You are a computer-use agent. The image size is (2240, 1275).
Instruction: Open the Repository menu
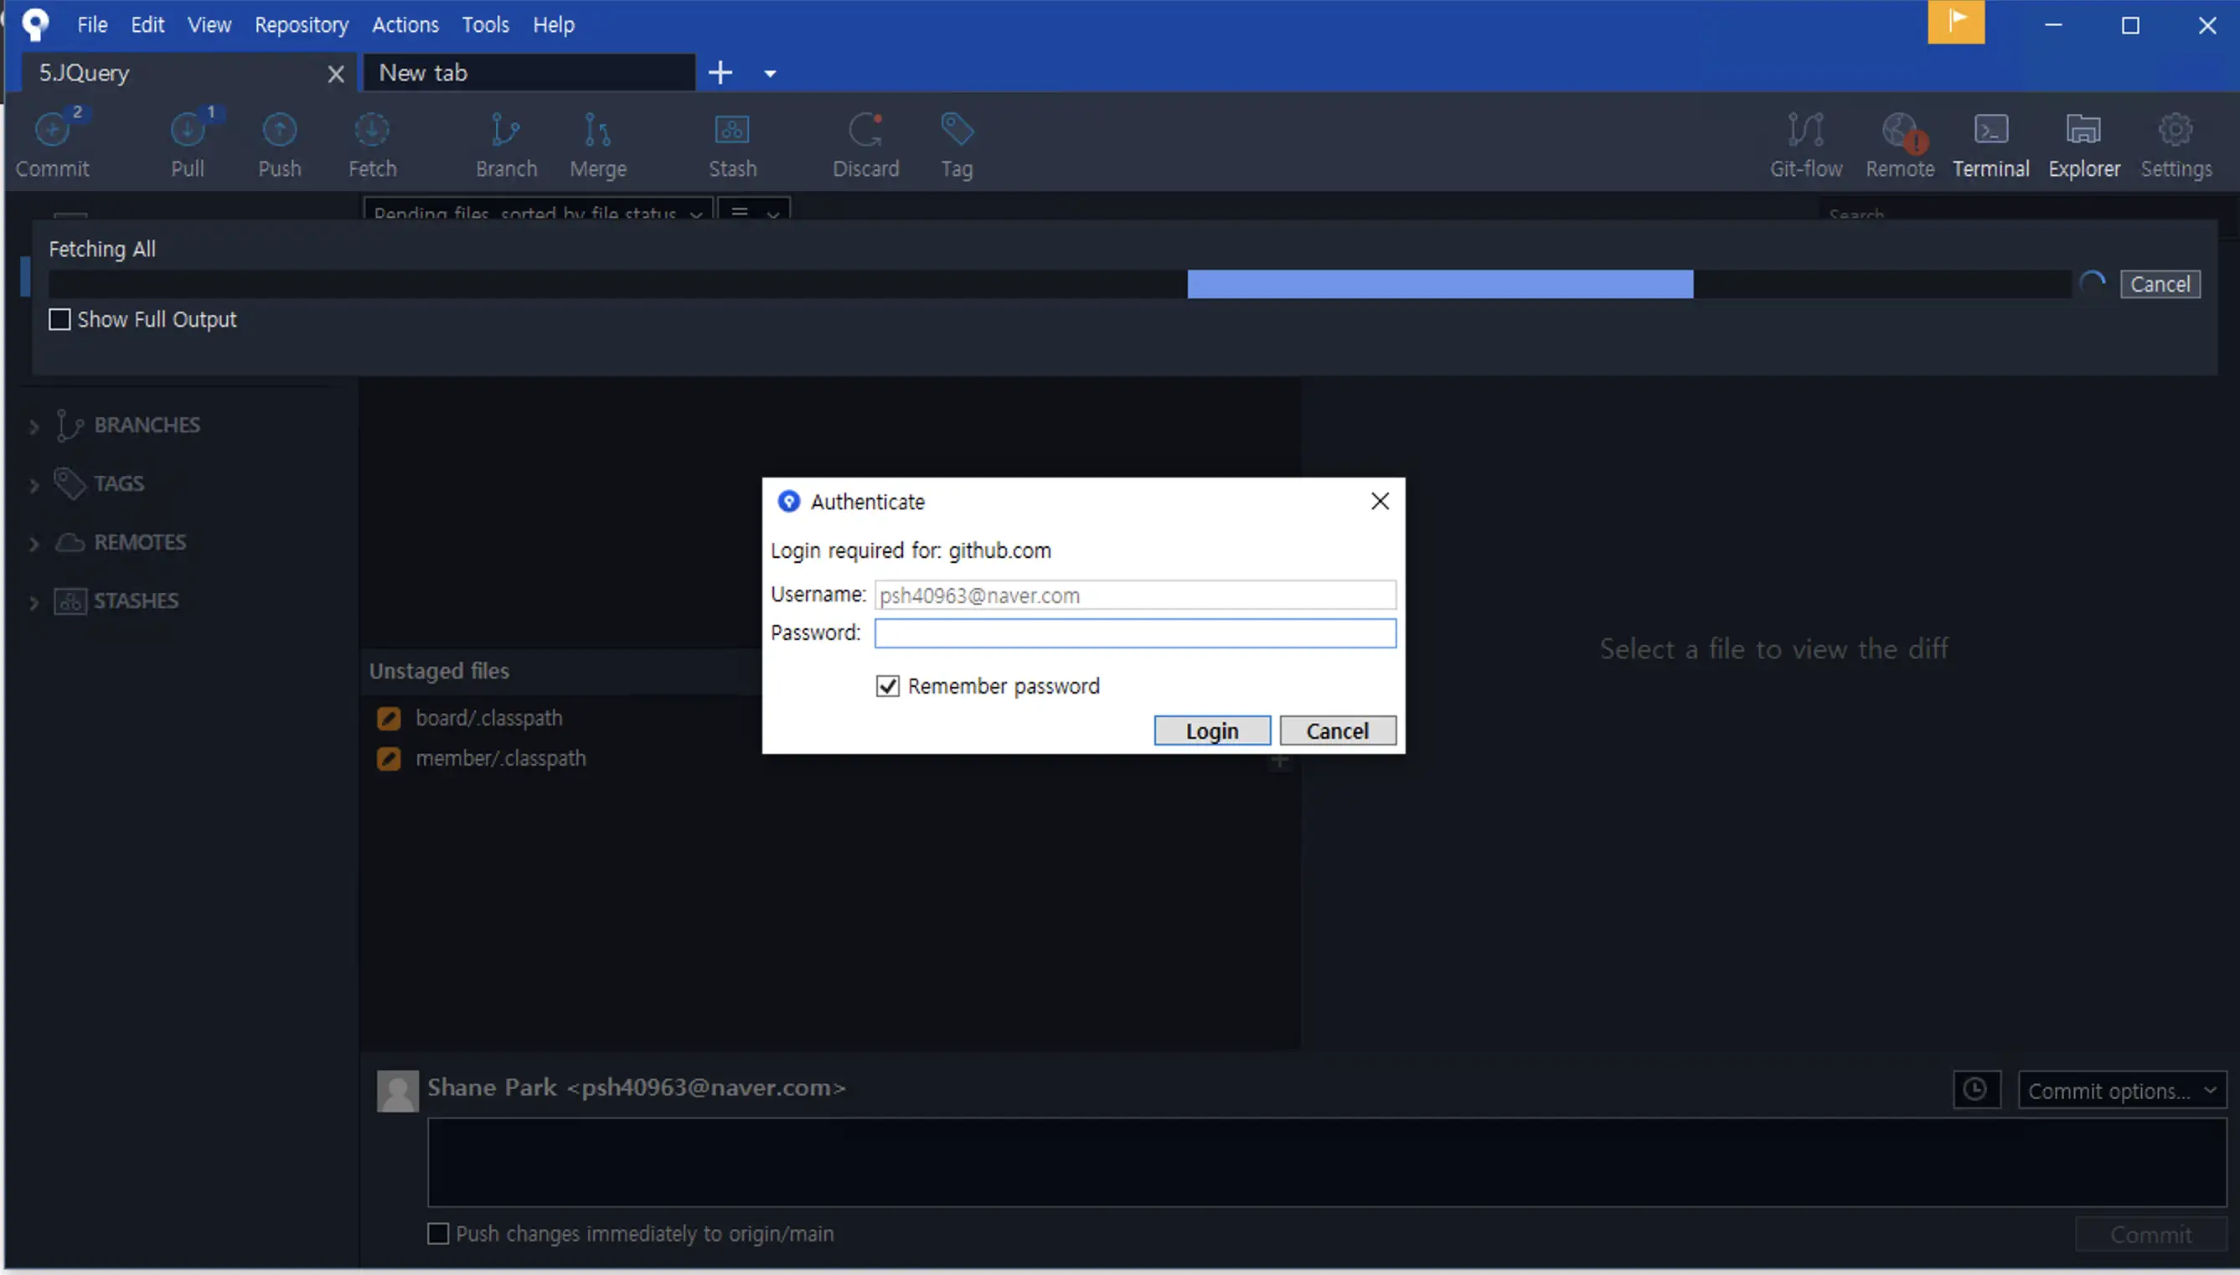301,24
